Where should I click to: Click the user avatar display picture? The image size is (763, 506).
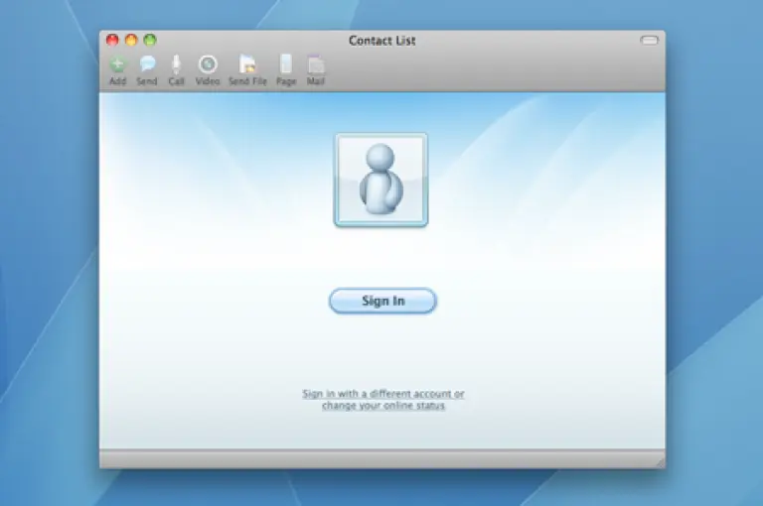click(x=381, y=181)
